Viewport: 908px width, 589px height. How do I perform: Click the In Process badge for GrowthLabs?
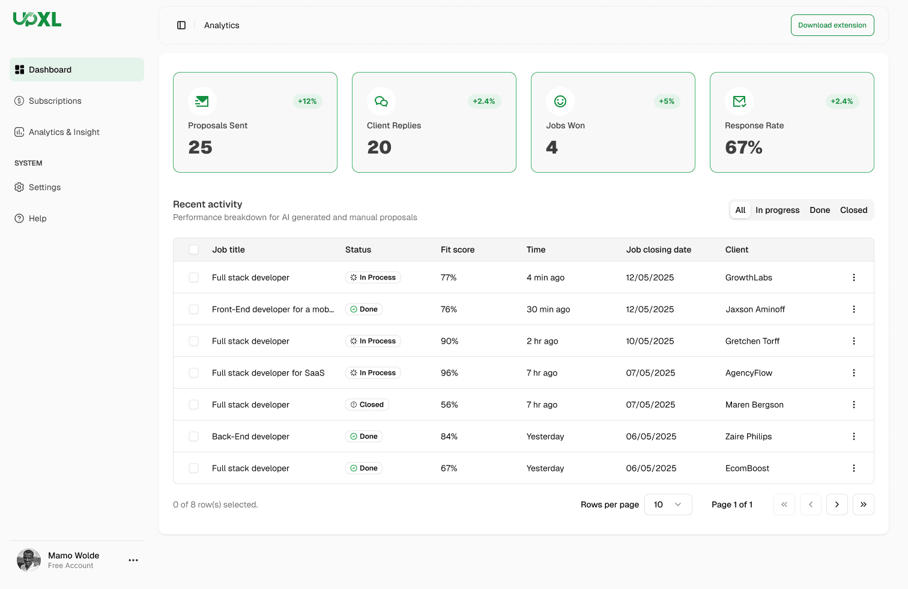[x=373, y=277]
